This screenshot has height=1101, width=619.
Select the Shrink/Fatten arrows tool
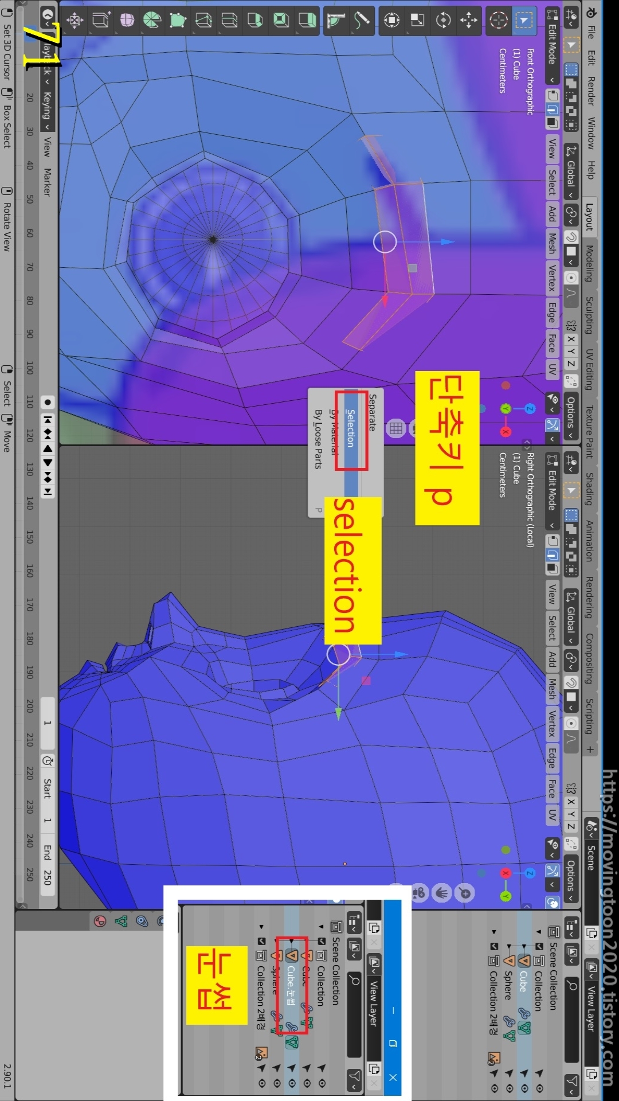pos(75,21)
